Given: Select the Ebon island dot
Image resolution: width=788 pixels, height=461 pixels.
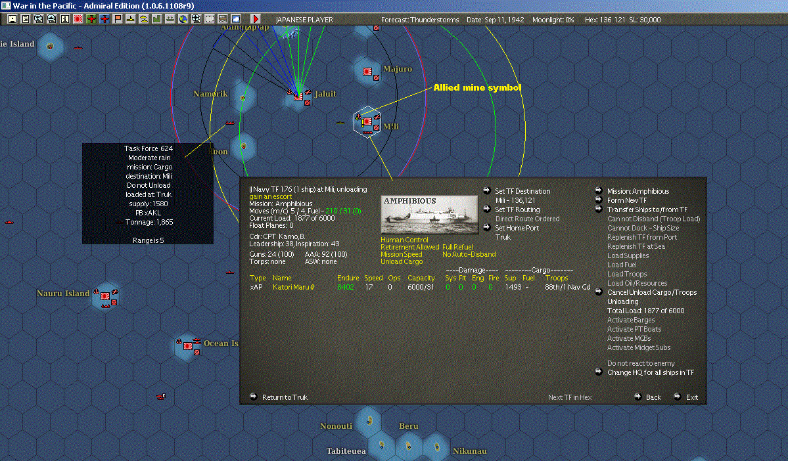Looking at the screenshot, I should click(244, 146).
